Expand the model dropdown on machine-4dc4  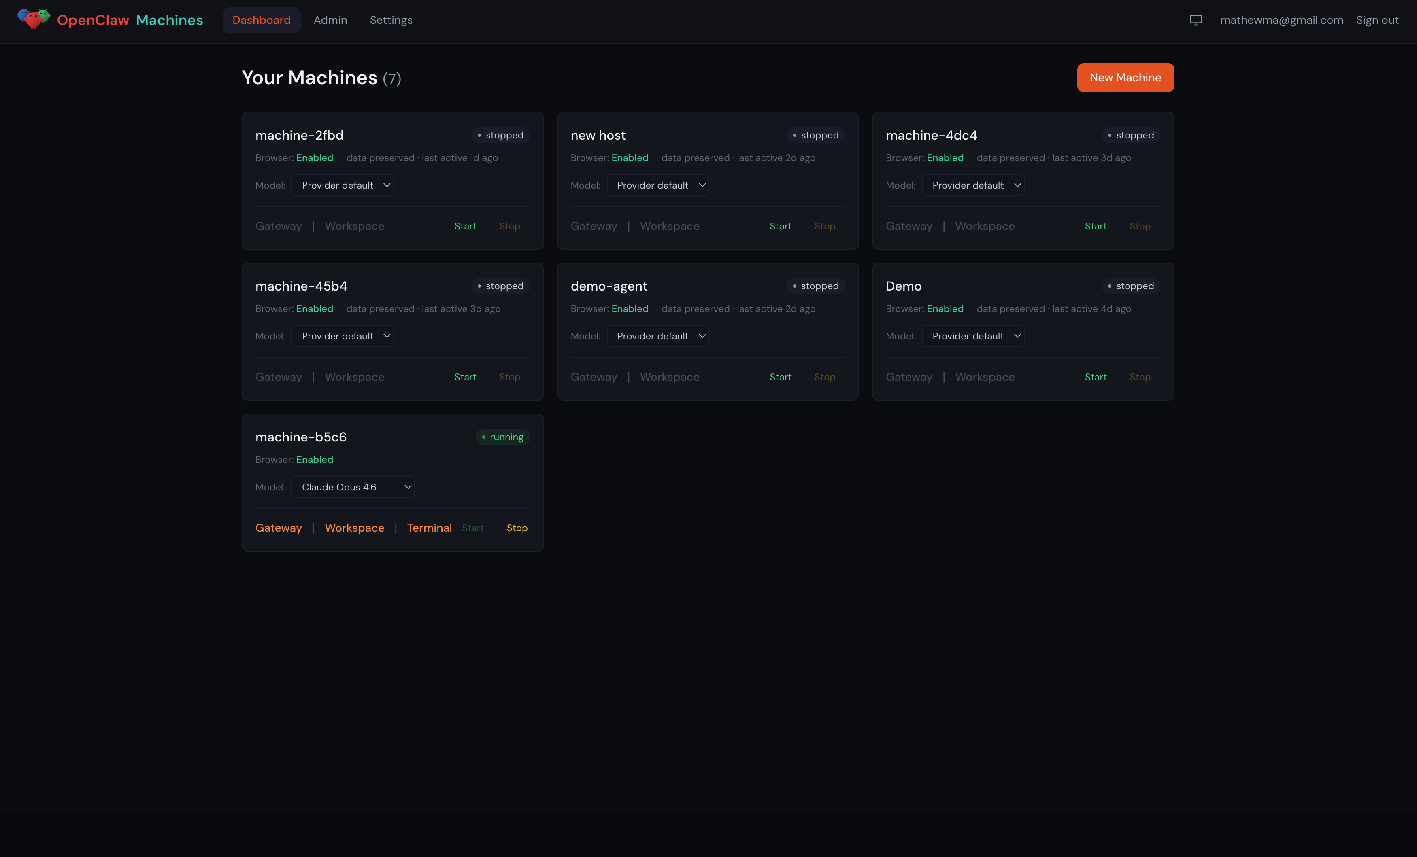tap(974, 185)
